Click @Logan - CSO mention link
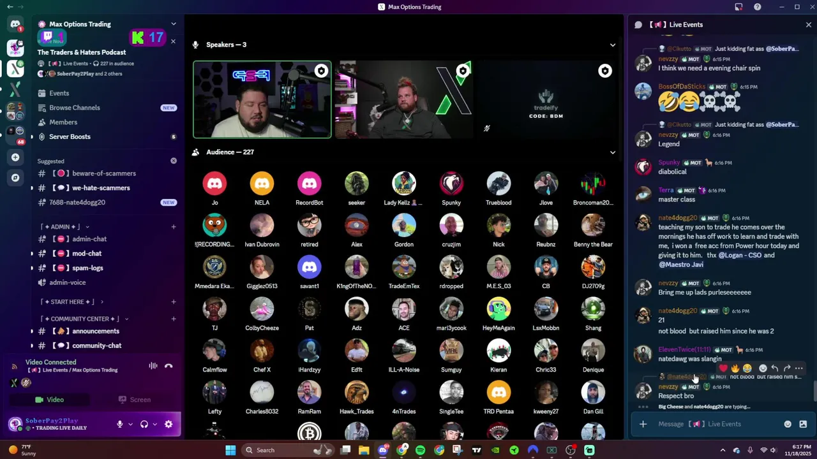This screenshot has width=817, height=459. point(740,255)
